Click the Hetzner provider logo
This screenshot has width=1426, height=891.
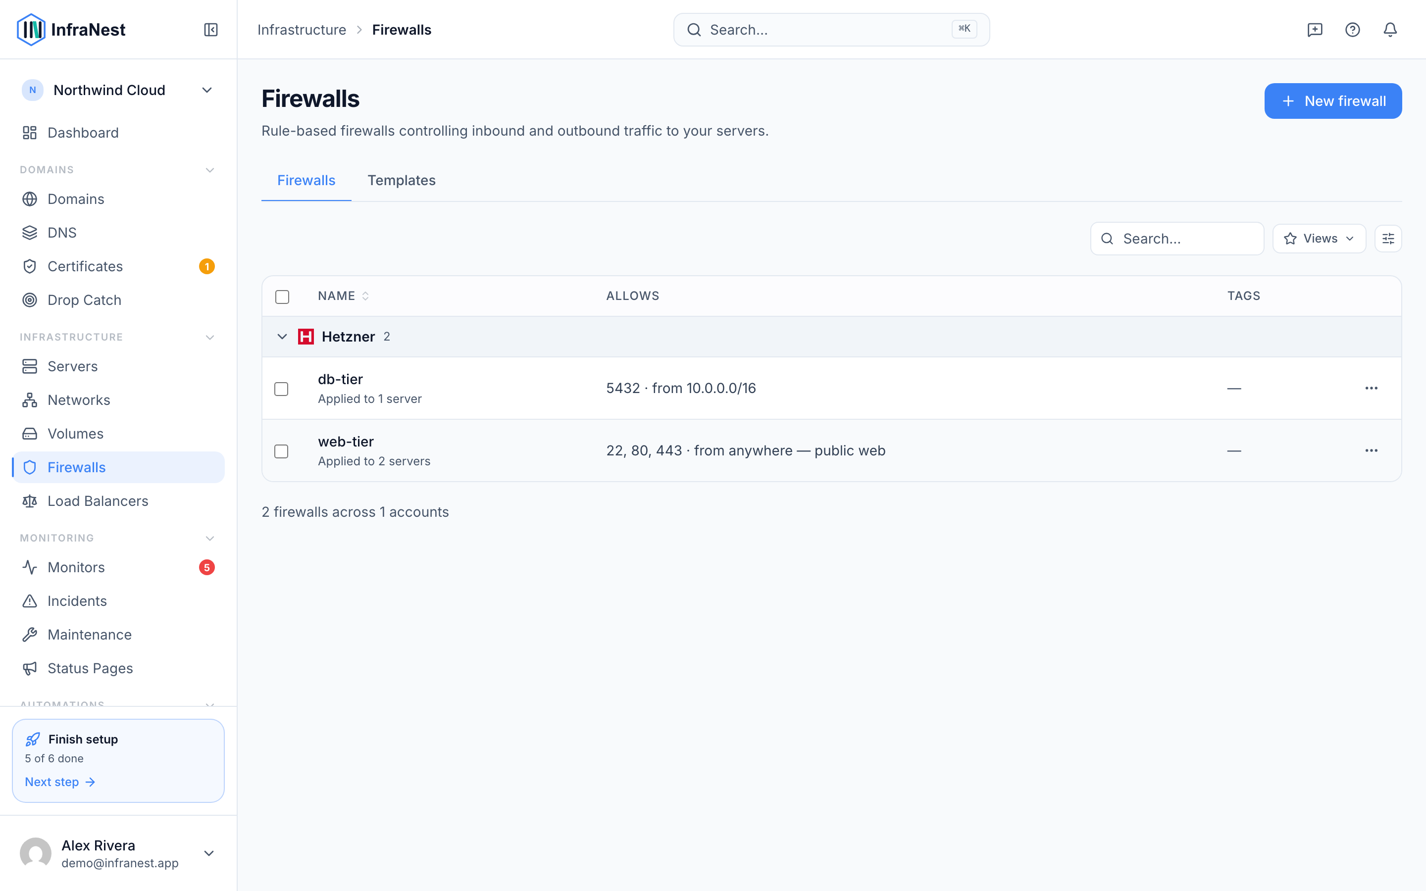coord(306,337)
